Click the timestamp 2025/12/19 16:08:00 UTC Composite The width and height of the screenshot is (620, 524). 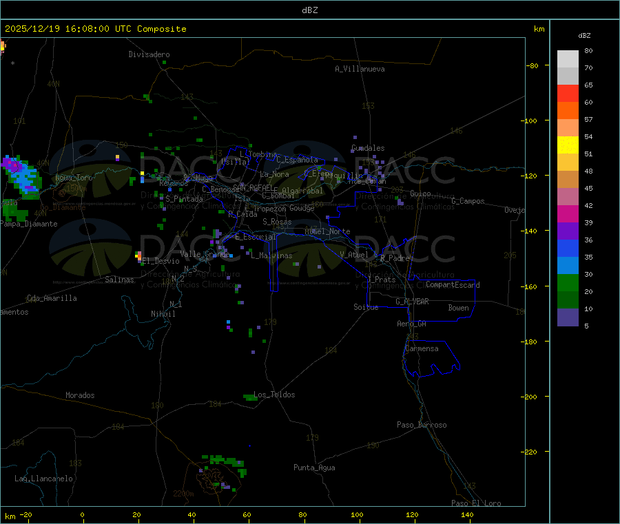[96, 29]
